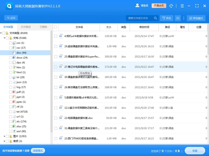209x156 pixels.
Task: Click the search files input field
Action: 138,18
